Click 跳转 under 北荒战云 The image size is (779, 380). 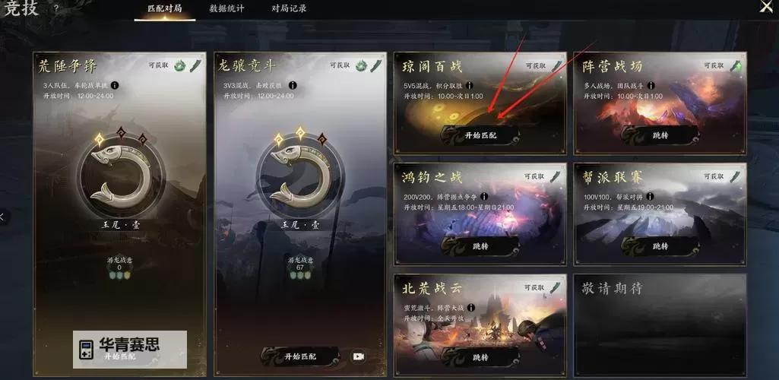[x=480, y=357]
